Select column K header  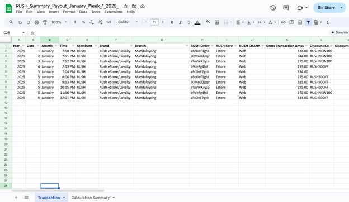coord(287,40)
